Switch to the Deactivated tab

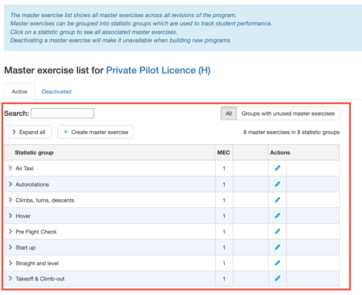coord(57,92)
